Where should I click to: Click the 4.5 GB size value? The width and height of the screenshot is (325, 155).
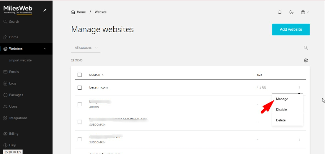[x=262, y=87]
